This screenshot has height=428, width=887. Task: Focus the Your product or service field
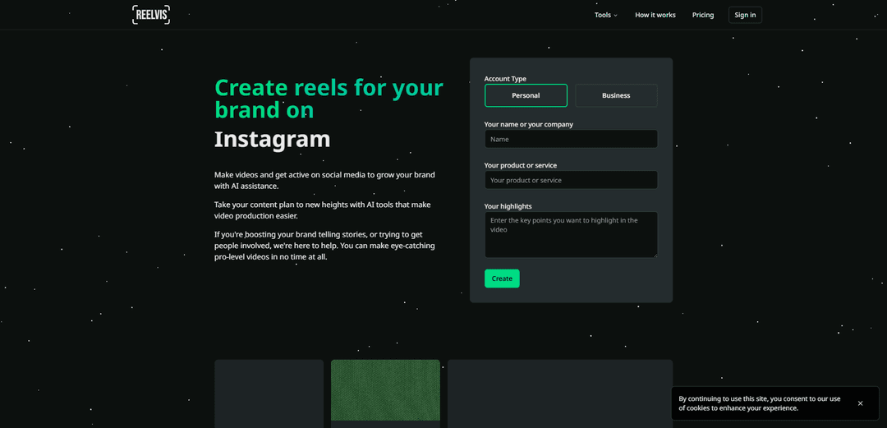[x=571, y=180]
